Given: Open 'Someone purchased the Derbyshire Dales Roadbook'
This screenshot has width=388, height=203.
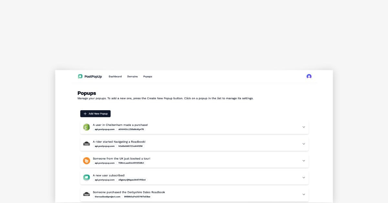Looking at the screenshot, I should click(x=129, y=192).
